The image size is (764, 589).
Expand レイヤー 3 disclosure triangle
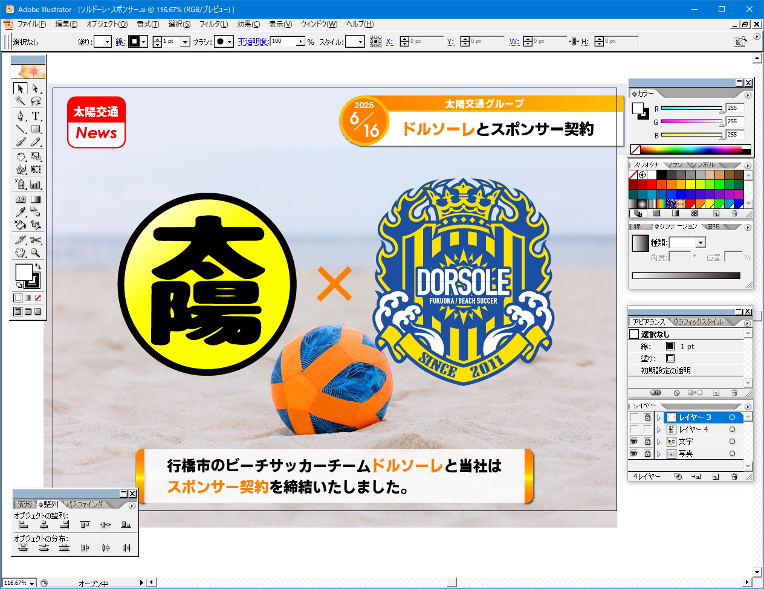[x=659, y=417]
